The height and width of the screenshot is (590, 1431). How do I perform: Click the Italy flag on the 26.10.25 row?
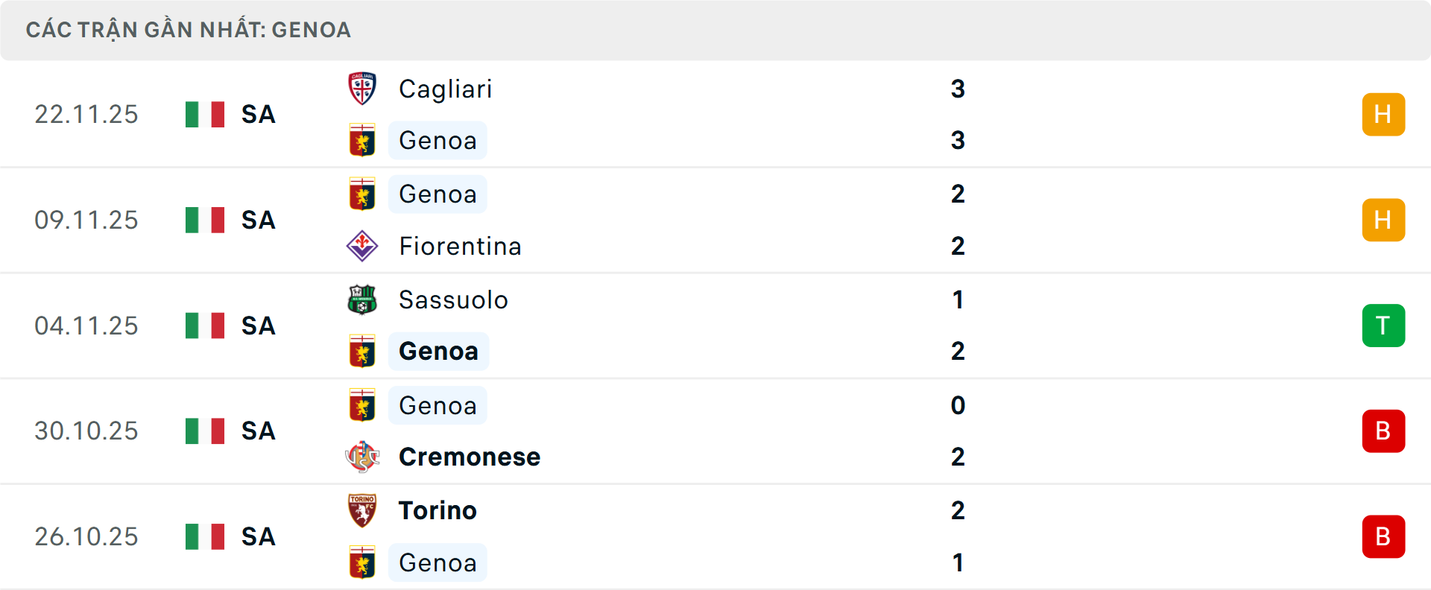(204, 536)
